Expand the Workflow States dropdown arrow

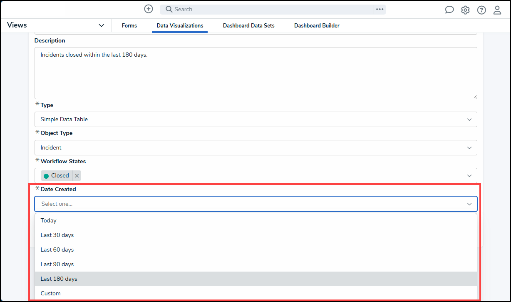[469, 176]
